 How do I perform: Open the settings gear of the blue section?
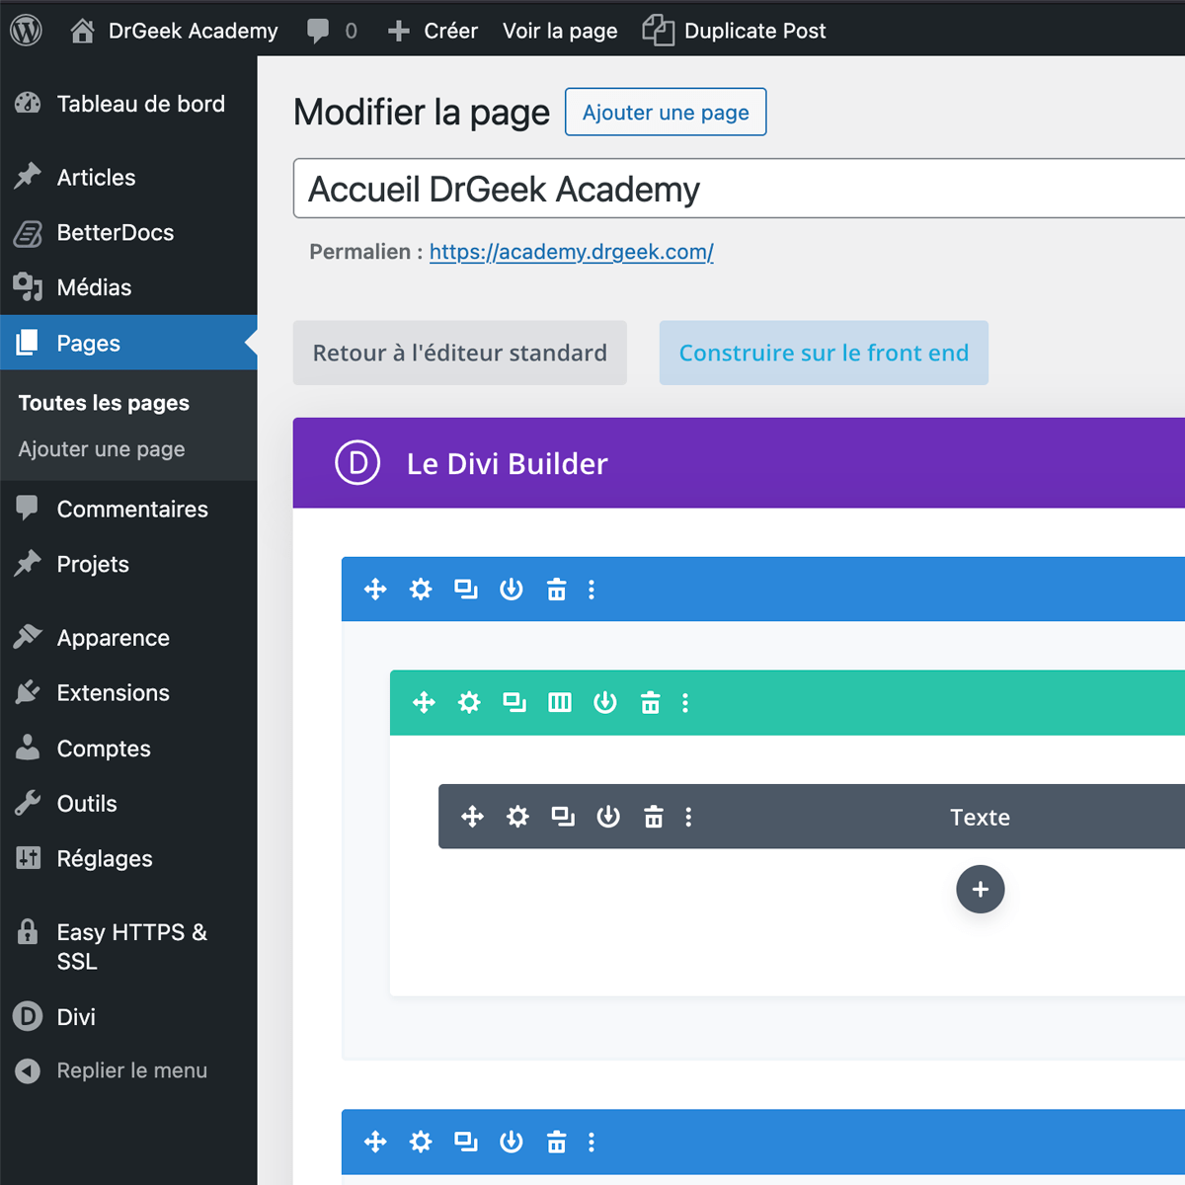(421, 589)
